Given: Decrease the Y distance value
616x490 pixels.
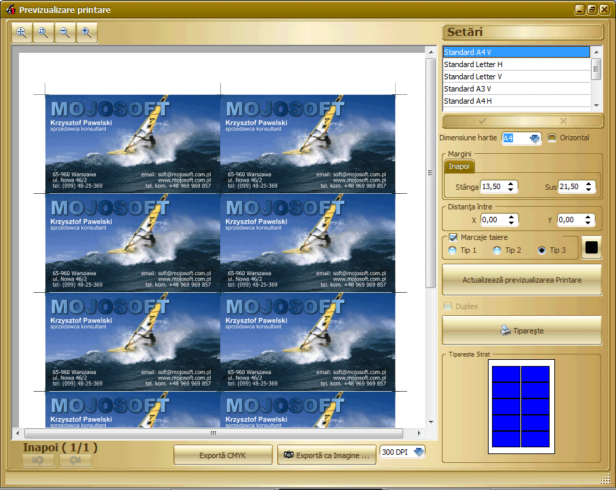Looking at the screenshot, I should pos(588,223).
